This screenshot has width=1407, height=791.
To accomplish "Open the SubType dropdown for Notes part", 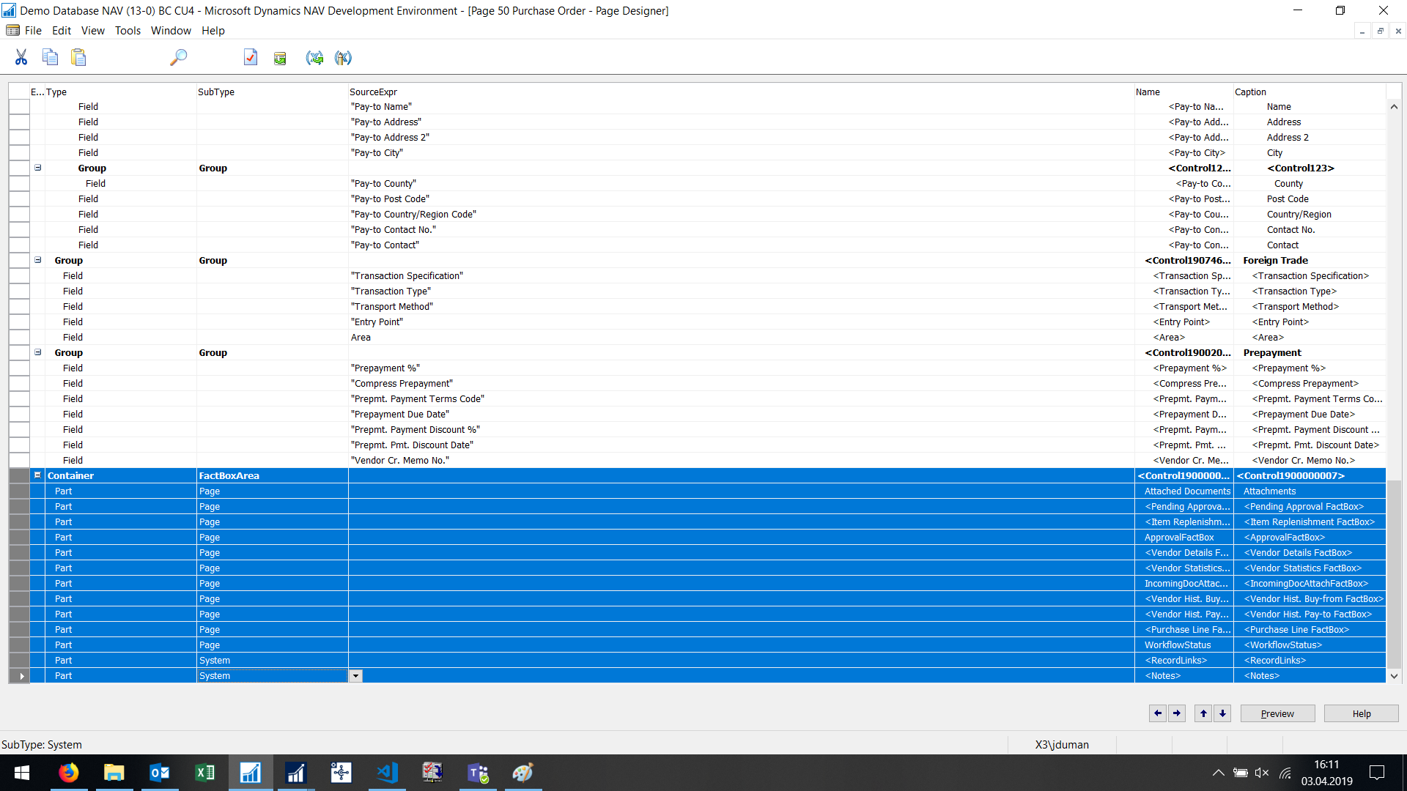I will pyautogui.click(x=355, y=676).
